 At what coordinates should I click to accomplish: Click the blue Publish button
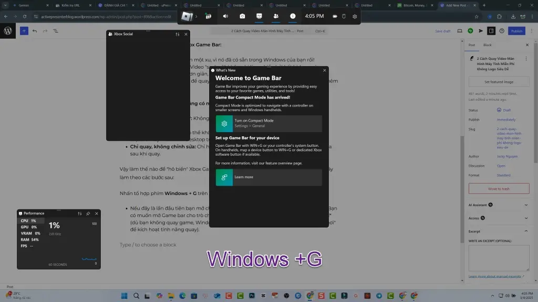(x=517, y=31)
